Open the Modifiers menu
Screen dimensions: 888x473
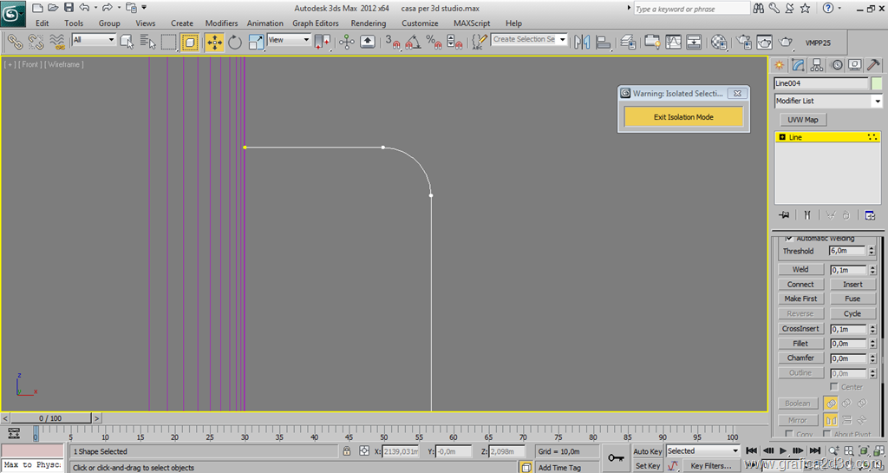(221, 23)
